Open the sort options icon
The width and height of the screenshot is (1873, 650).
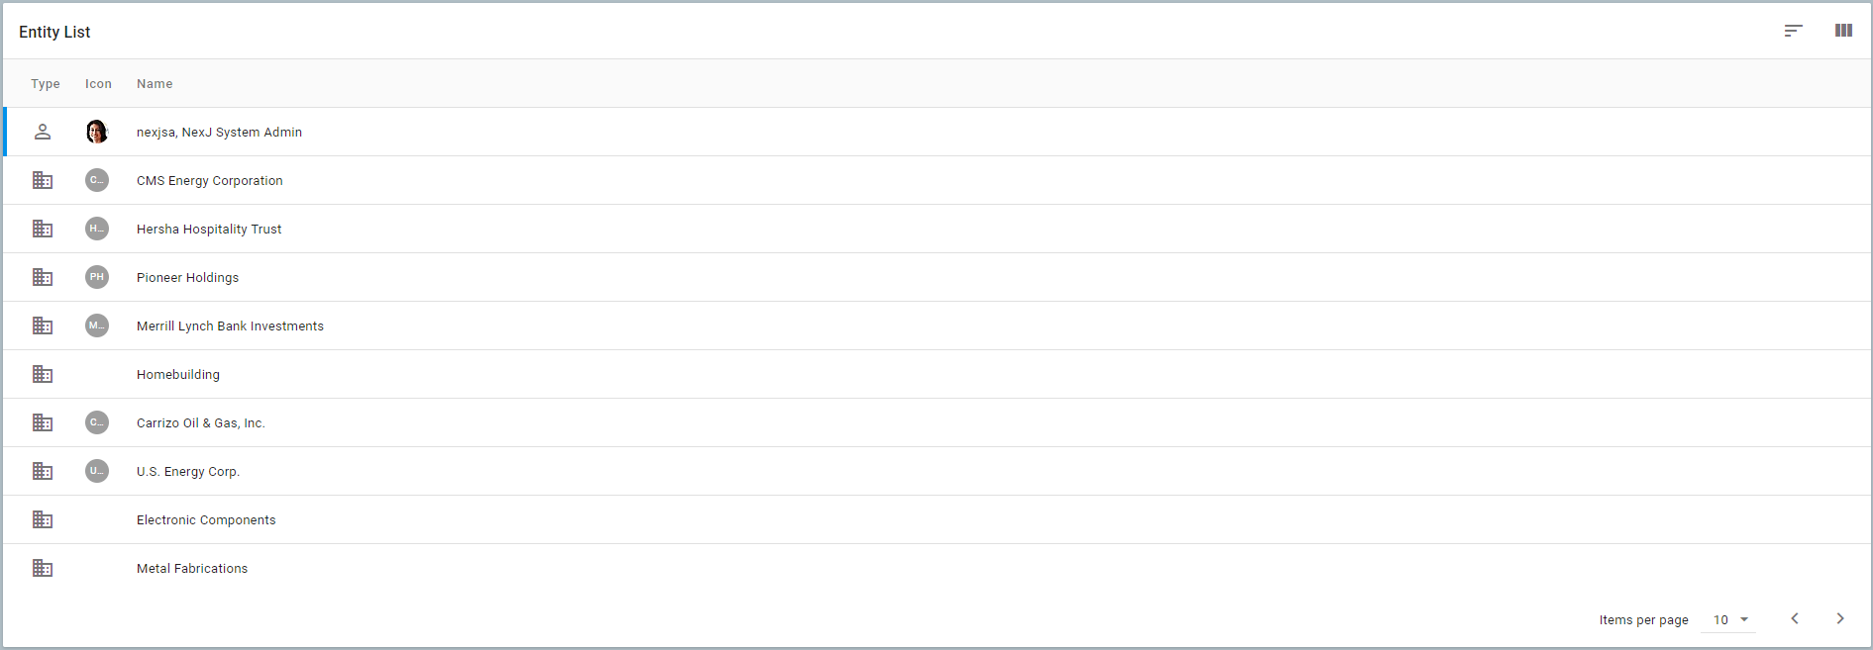tap(1794, 31)
